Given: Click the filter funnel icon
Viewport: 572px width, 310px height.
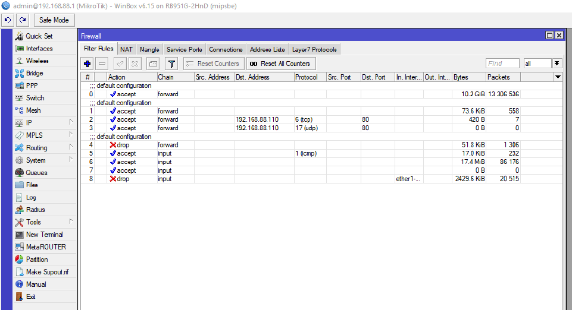Looking at the screenshot, I should pyautogui.click(x=171, y=64).
